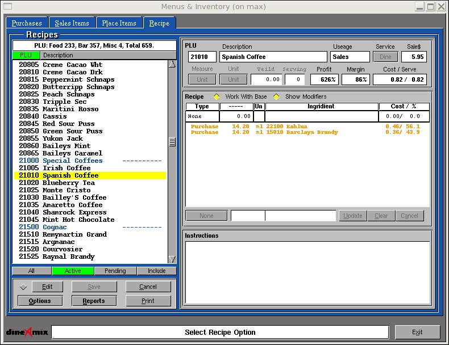
Task: Toggle Work With Base diamond
Action: pyautogui.click(x=217, y=96)
